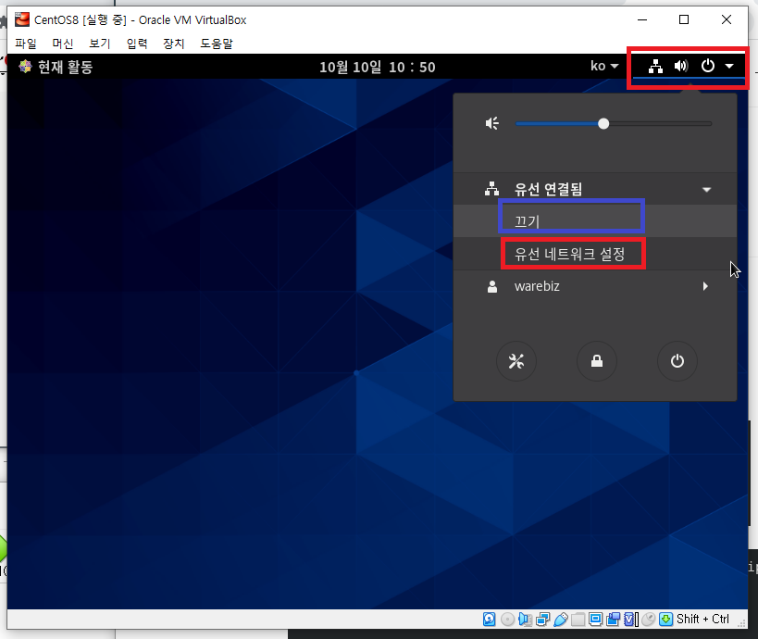Open system settings with the tools button

516,361
